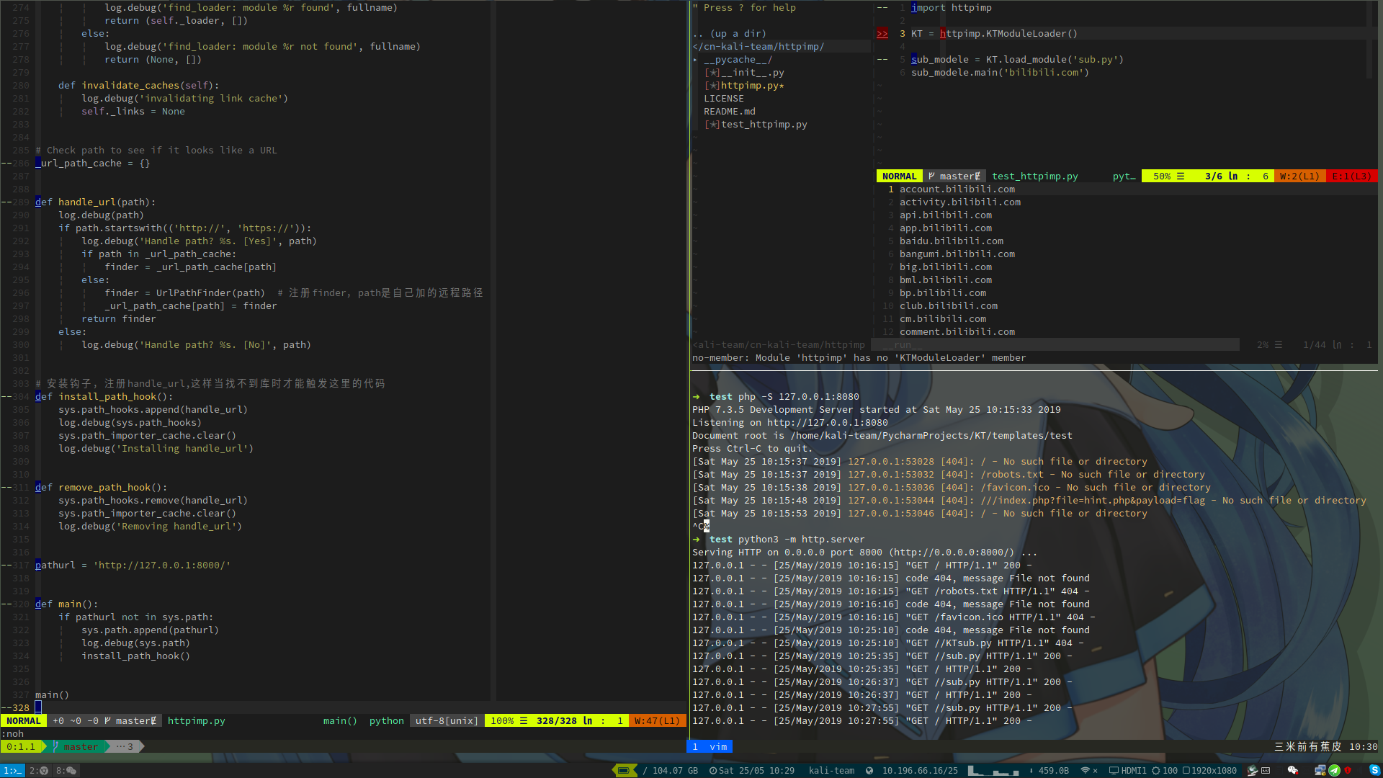Toggle fold marker at def main line 320
The image size is (1383, 778).
[6, 604]
